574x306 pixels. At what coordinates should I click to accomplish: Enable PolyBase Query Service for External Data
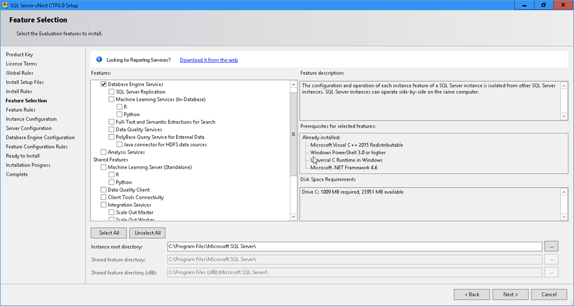click(x=111, y=137)
